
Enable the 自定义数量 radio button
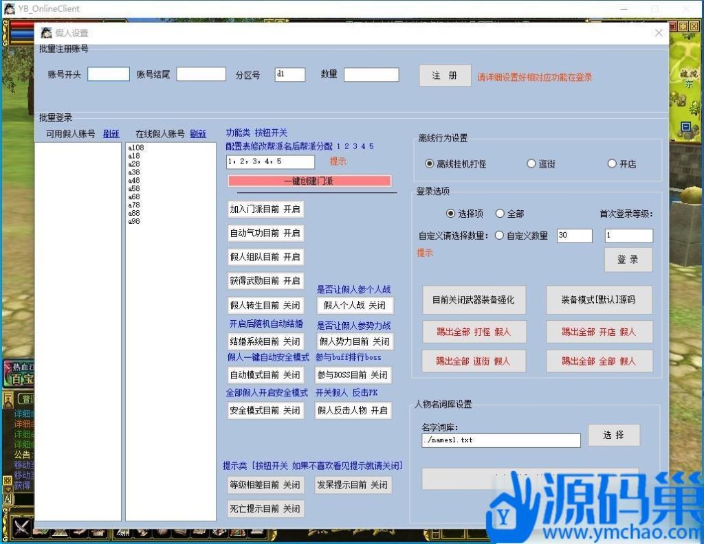[x=499, y=236]
